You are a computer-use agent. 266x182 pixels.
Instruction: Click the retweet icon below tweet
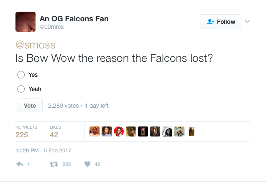click(x=54, y=164)
